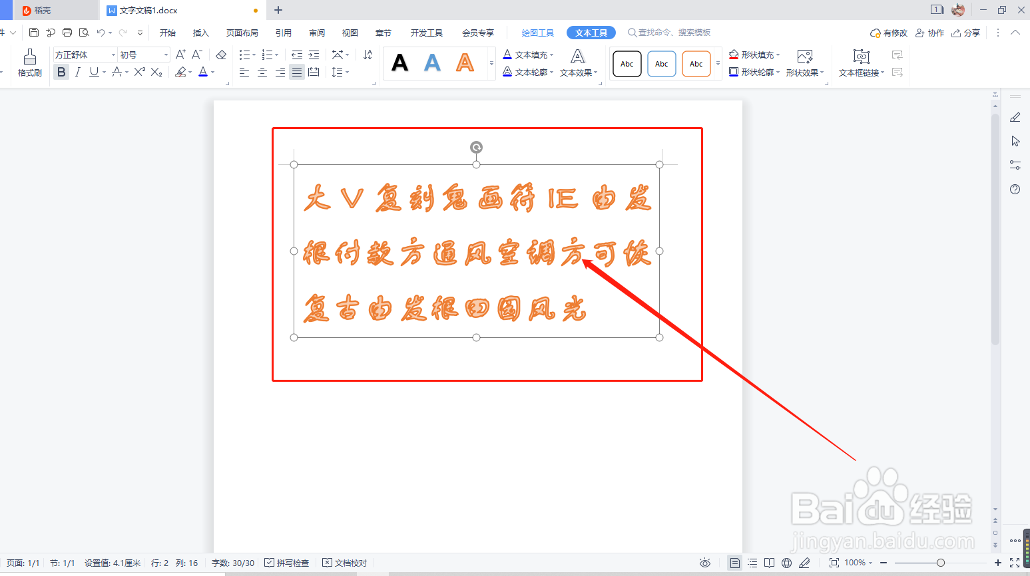
Task: Open 文本效果 text effects options
Action: tap(578, 72)
